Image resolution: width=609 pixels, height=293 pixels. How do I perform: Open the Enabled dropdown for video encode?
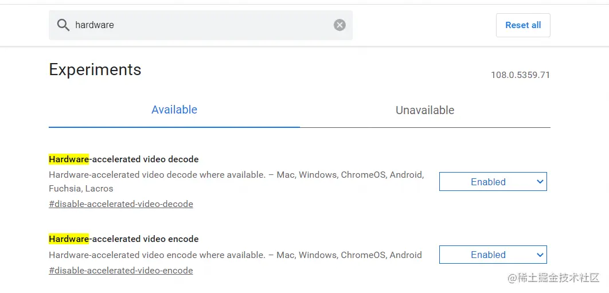pyautogui.click(x=493, y=255)
